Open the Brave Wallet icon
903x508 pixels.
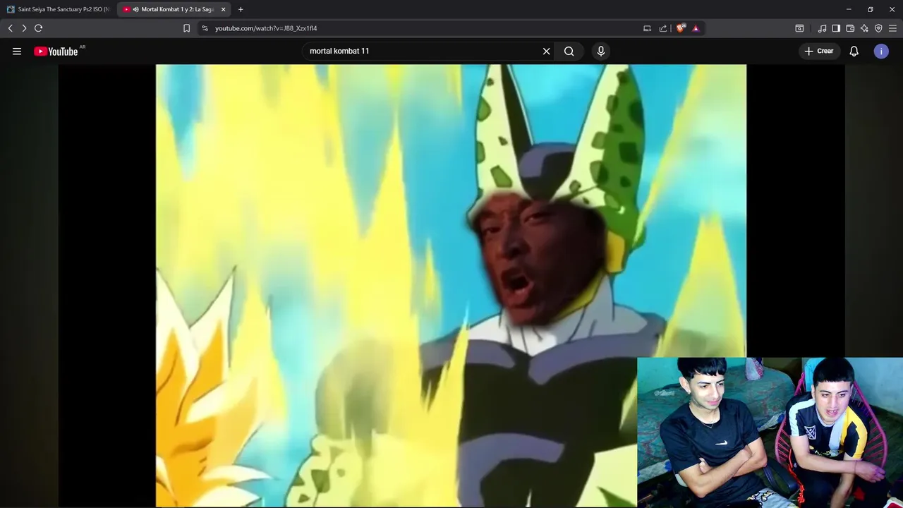coord(850,28)
